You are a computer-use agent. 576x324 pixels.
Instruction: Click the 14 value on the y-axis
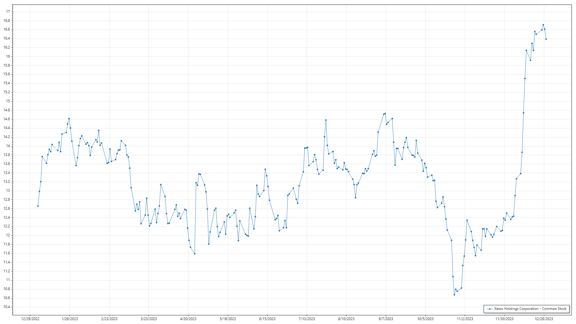pos(8,146)
